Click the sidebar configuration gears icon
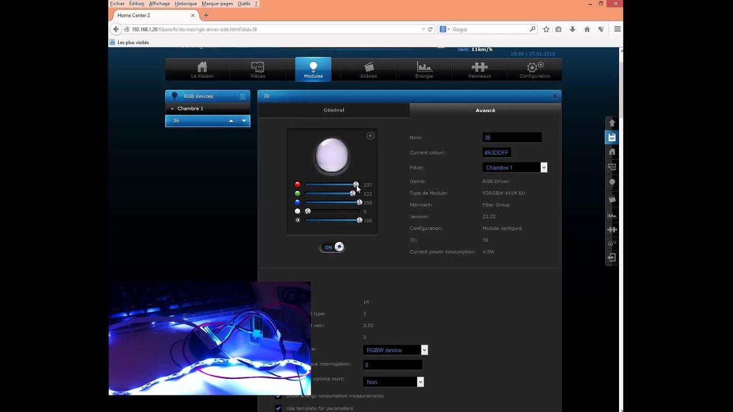The height and width of the screenshot is (412, 733). click(612, 244)
